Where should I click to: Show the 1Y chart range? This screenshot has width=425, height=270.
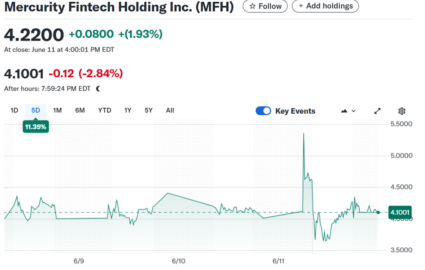pos(128,110)
